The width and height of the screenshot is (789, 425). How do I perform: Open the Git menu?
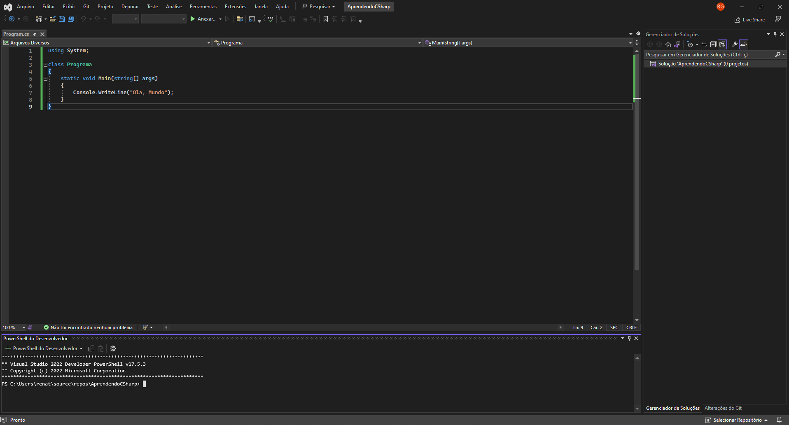point(86,7)
